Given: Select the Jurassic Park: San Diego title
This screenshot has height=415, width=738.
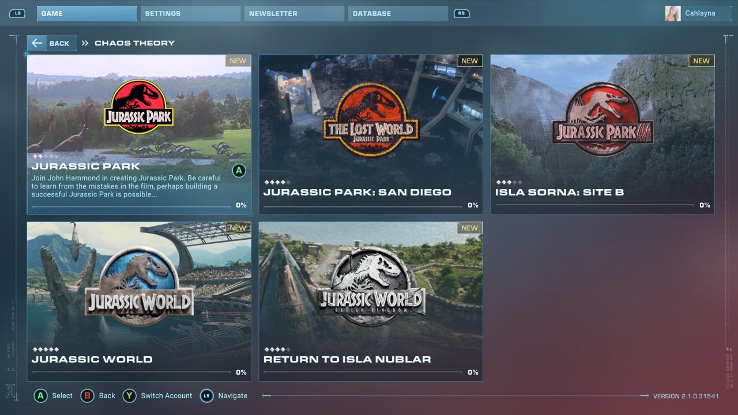Looking at the screenshot, I should click(357, 192).
